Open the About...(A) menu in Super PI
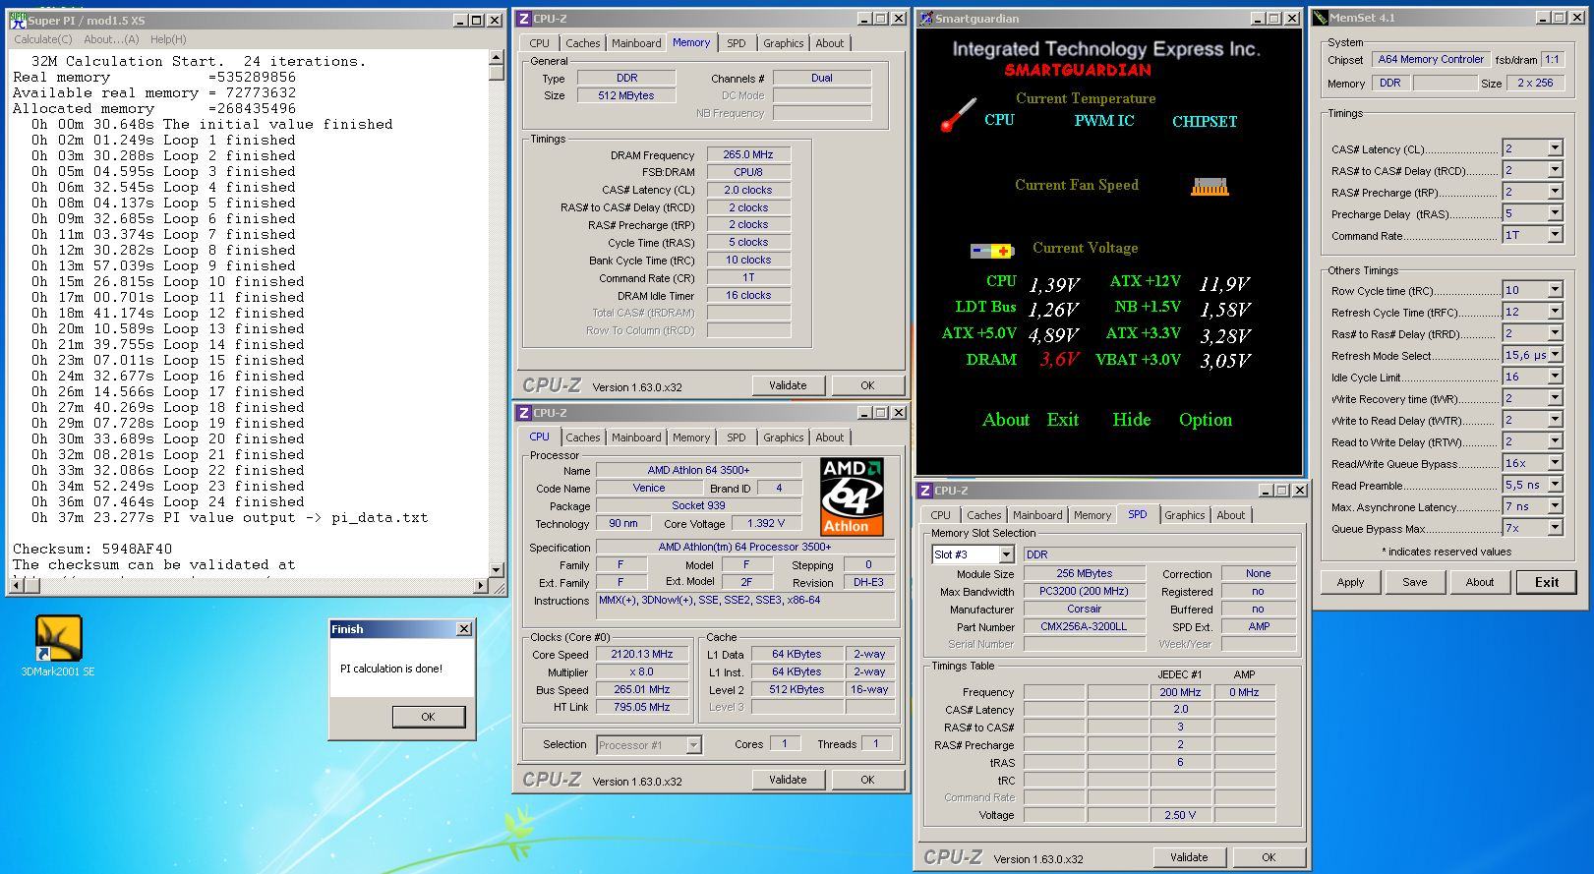The image size is (1594, 874). [111, 39]
